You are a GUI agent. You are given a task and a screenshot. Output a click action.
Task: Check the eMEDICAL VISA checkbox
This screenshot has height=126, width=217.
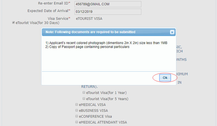(x=77, y=105)
